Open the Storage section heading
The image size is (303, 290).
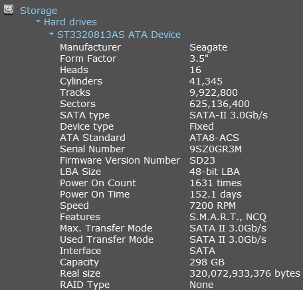point(39,11)
